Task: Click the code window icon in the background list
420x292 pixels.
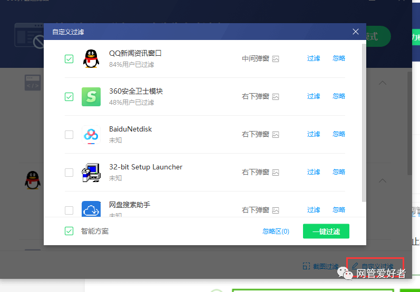Action: point(33,83)
